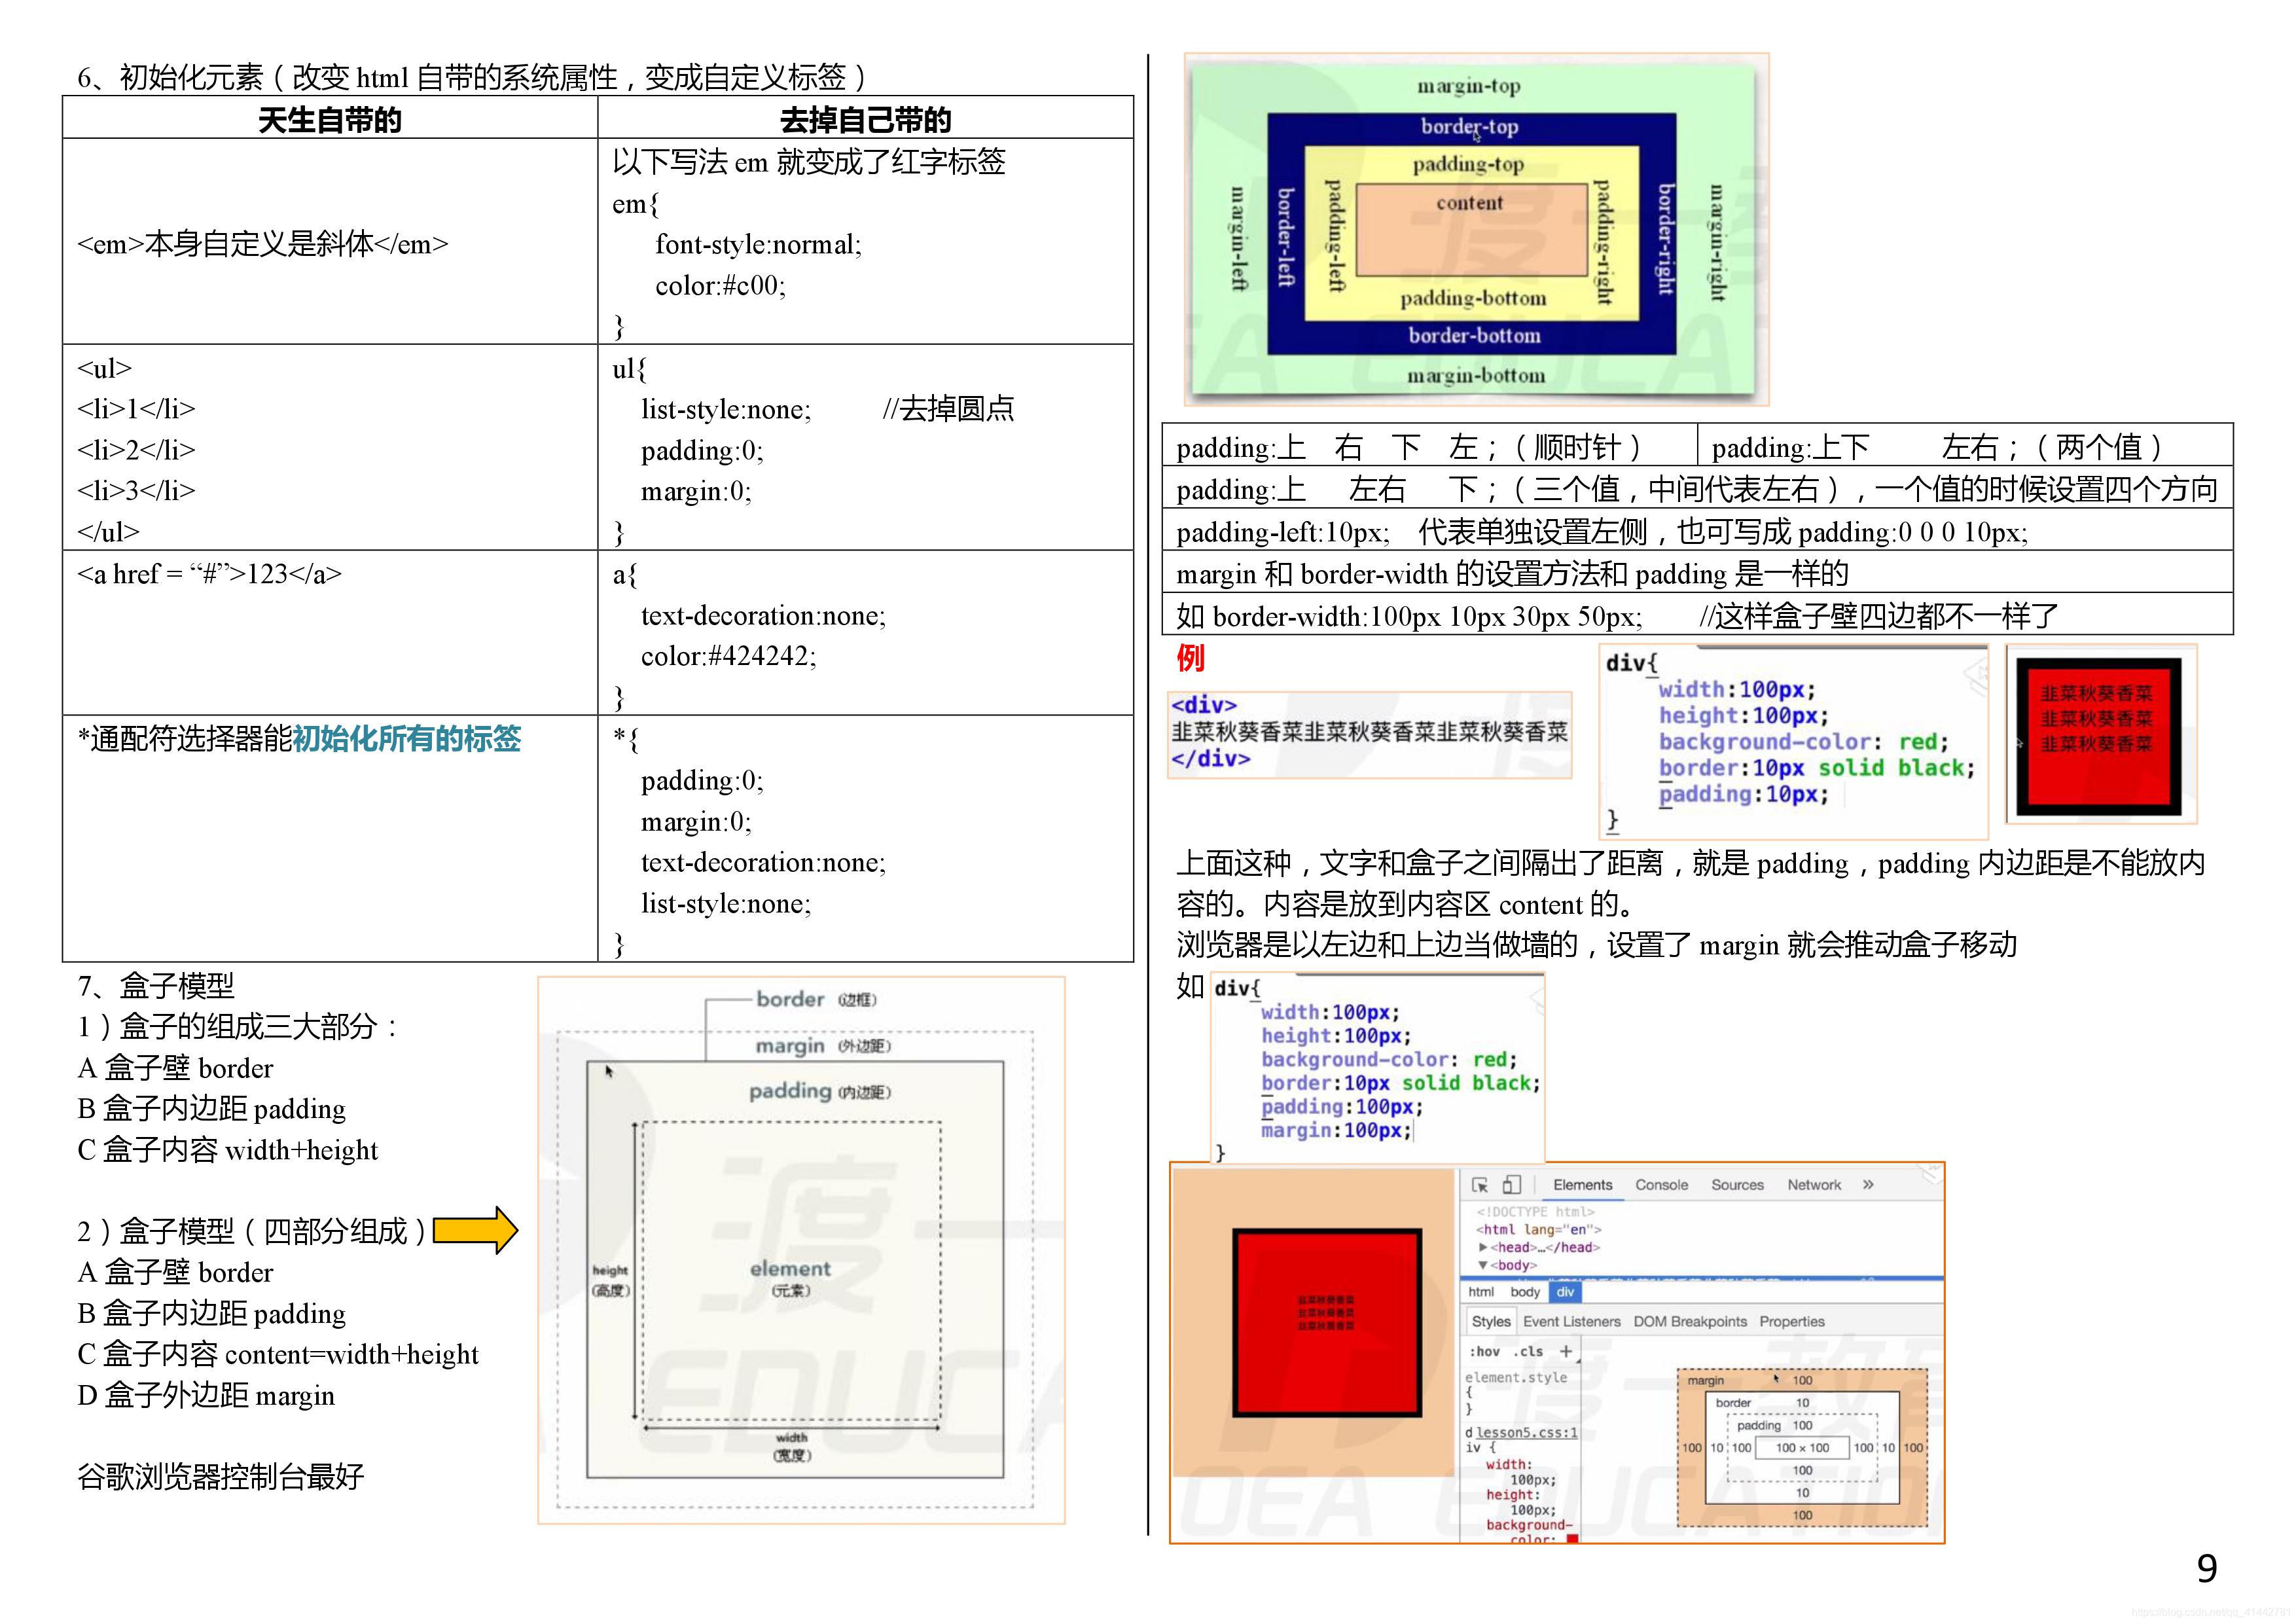Click the <div> opening tag in HTML snippet
Image resolution: width=2296 pixels, height=1624 pixels.
coord(1204,705)
